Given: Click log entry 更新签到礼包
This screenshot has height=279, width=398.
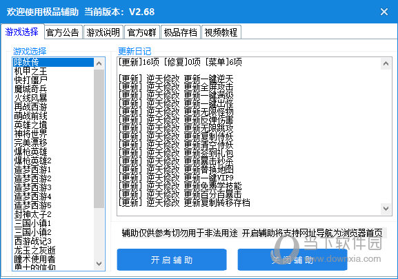Looking at the screenshot, I should point(176,153).
